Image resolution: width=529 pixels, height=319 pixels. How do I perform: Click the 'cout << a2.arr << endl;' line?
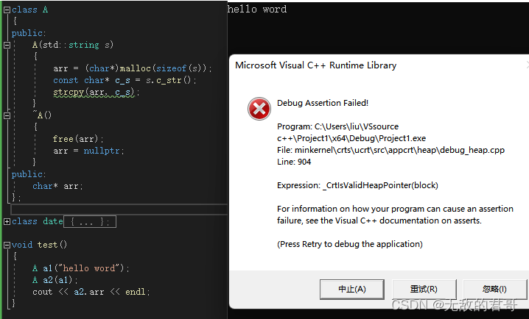[x=91, y=292]
